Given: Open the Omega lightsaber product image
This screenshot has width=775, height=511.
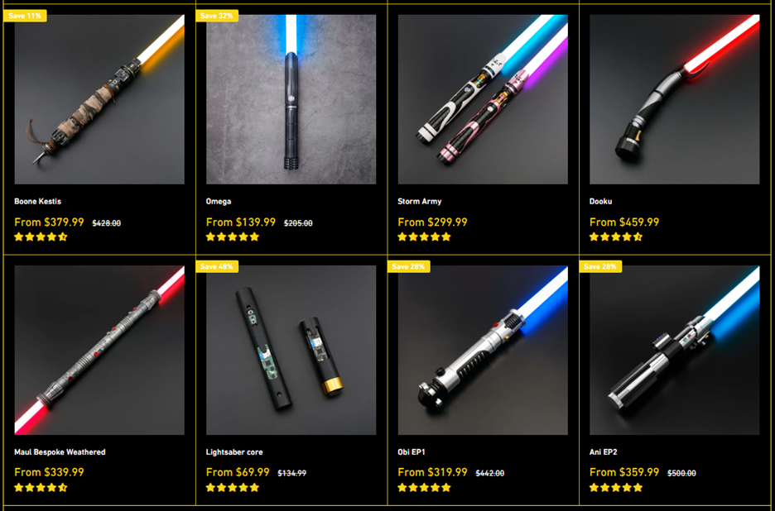Looking at the screenshot, I should tap(291, 99).
